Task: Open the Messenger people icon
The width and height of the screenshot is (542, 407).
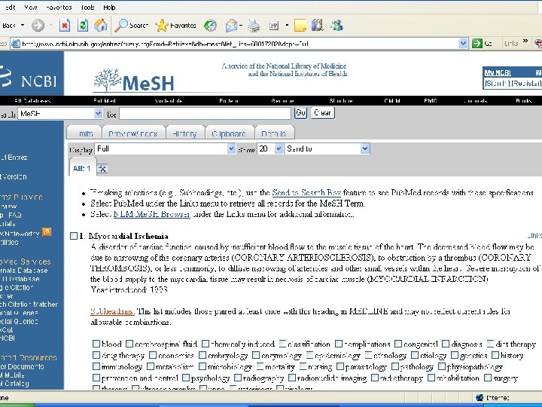Action: tap(336, 26)
